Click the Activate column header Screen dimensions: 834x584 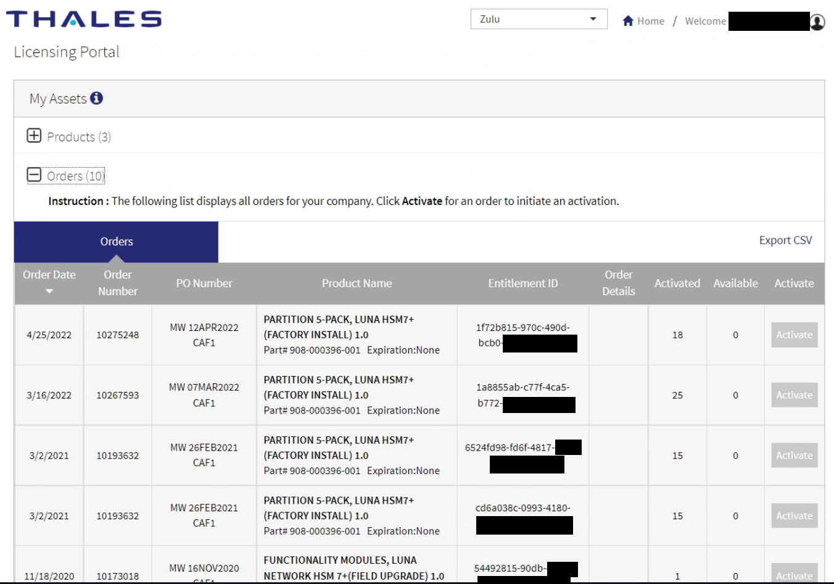tap(794, 283)
